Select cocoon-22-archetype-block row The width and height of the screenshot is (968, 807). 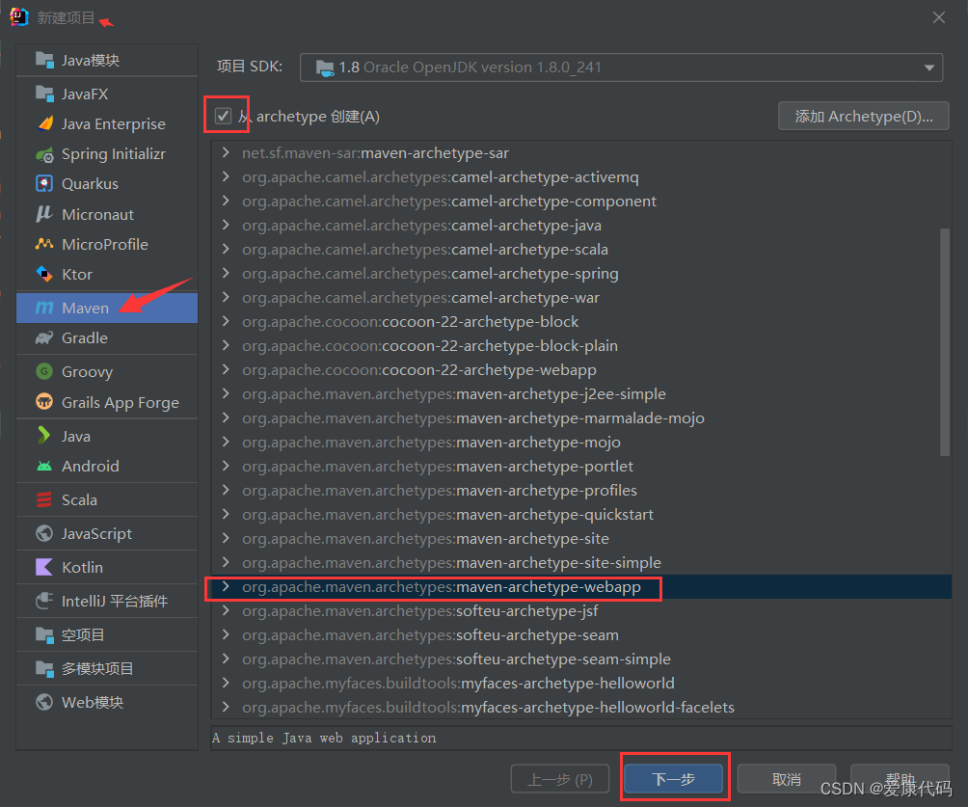point(581,321)
